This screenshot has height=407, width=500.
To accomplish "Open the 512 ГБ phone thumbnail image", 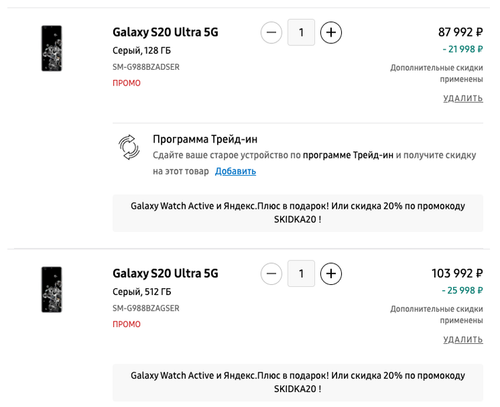I will pos(52,290).
